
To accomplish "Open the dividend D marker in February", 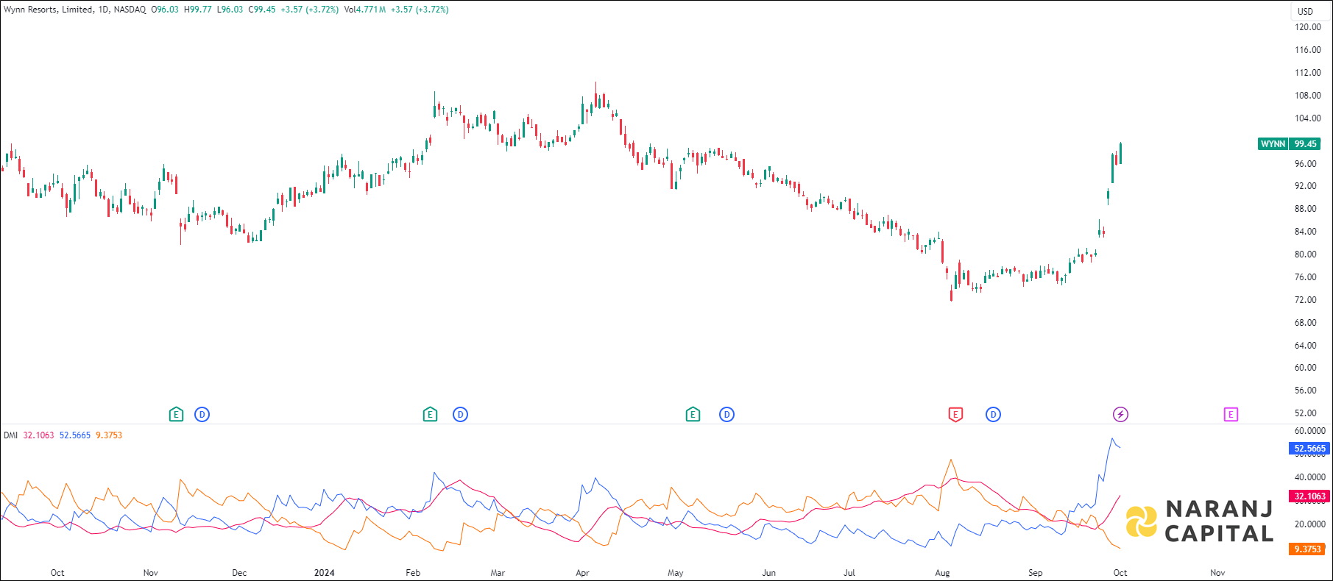I will click(460, 415).
